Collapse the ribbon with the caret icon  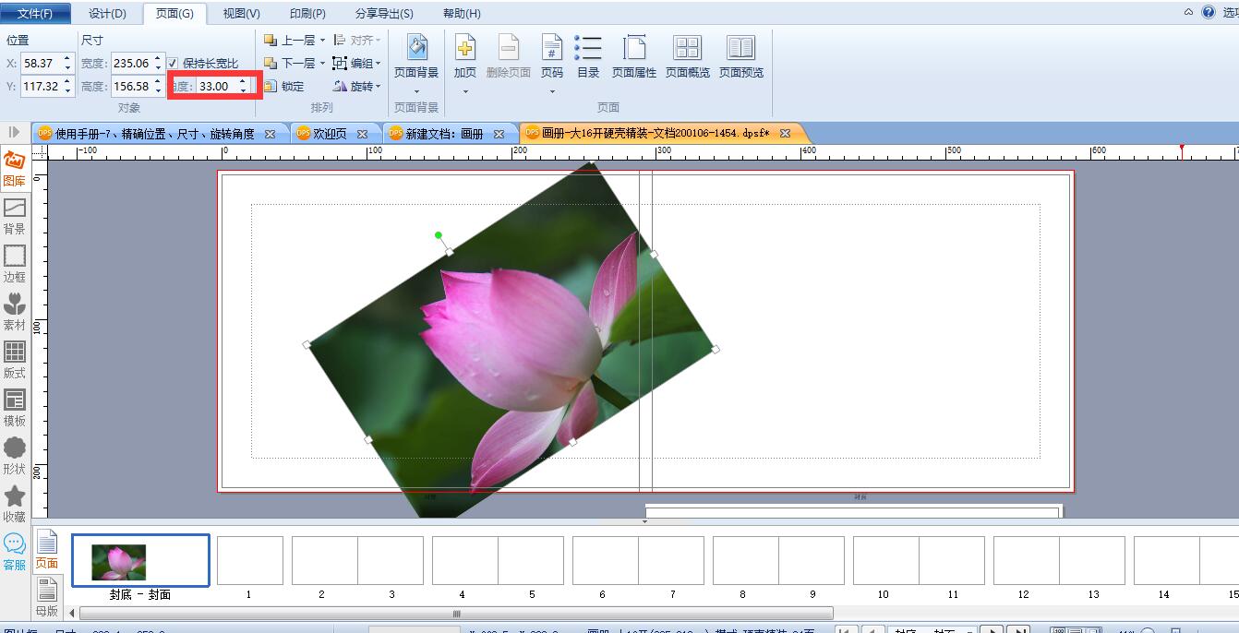coord(1188,12)
